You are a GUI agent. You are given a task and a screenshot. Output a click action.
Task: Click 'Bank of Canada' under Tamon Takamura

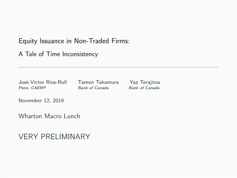[x=93, y=88]
